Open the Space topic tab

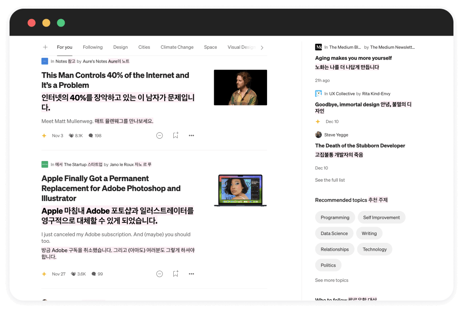[x=211, y=47]
